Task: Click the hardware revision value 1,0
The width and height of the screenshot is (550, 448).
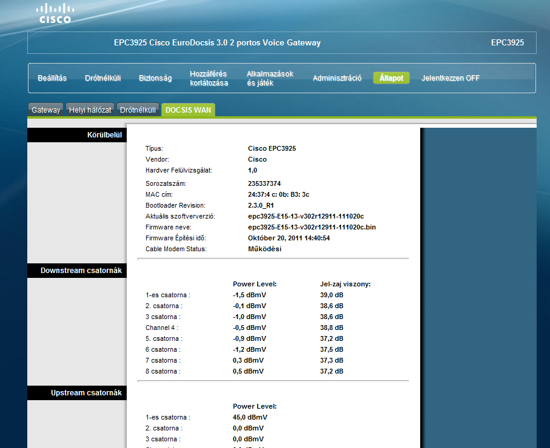Action: [x=252, y=170]
